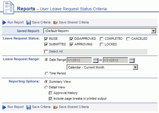Uncheck the SUBMITTED status checkbox
Screen dimensions: 159x113
46,44
